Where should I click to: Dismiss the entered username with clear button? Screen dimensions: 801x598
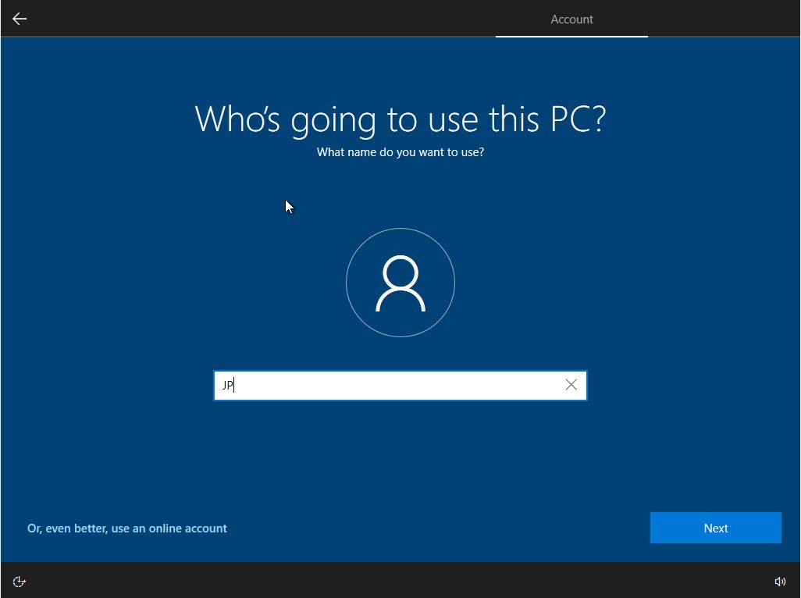pyautogui.click(x=571, y=384)
